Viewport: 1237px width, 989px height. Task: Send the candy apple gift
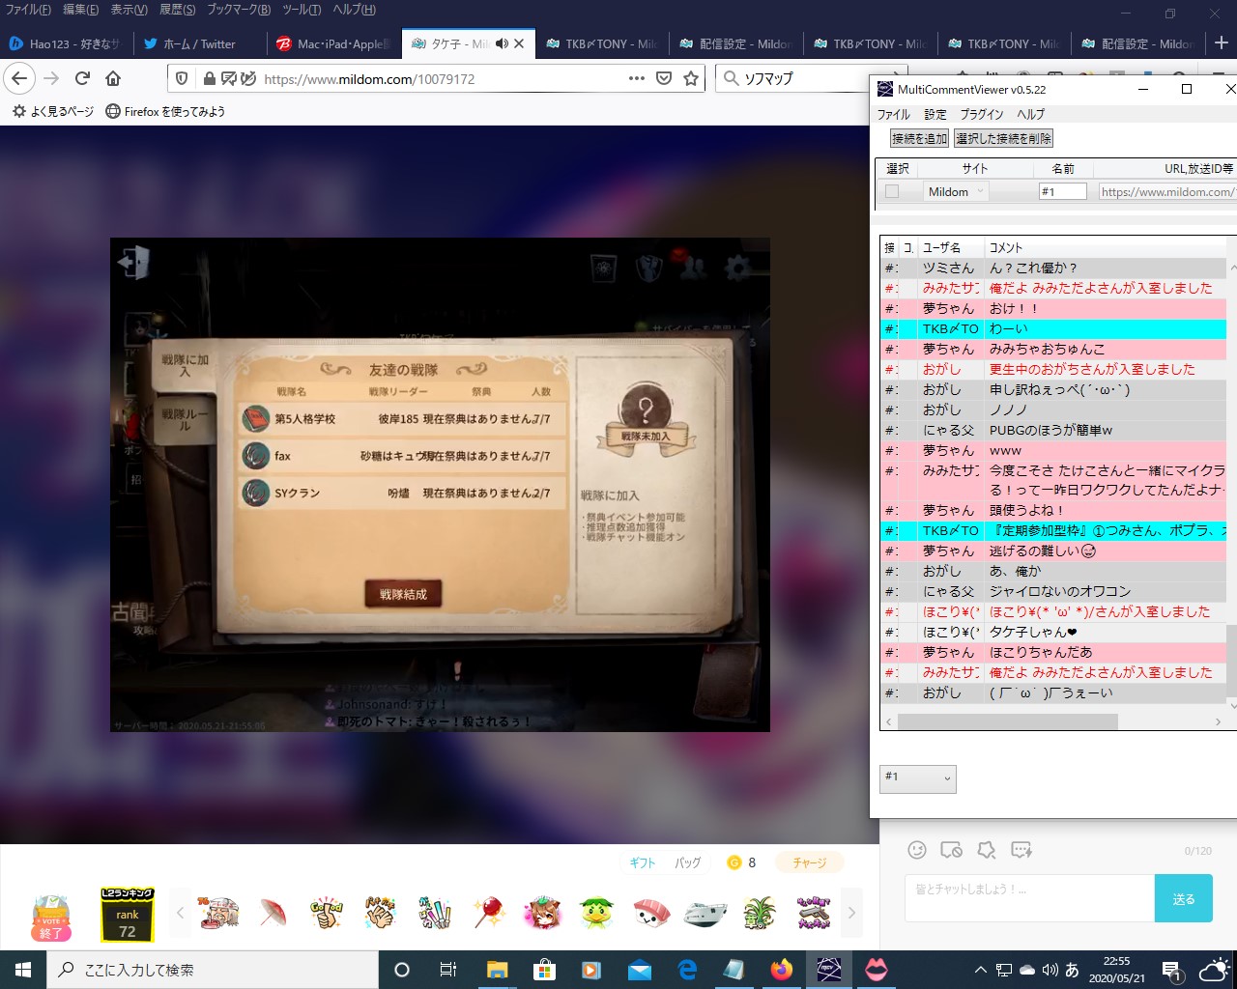(x=489, y=912)
